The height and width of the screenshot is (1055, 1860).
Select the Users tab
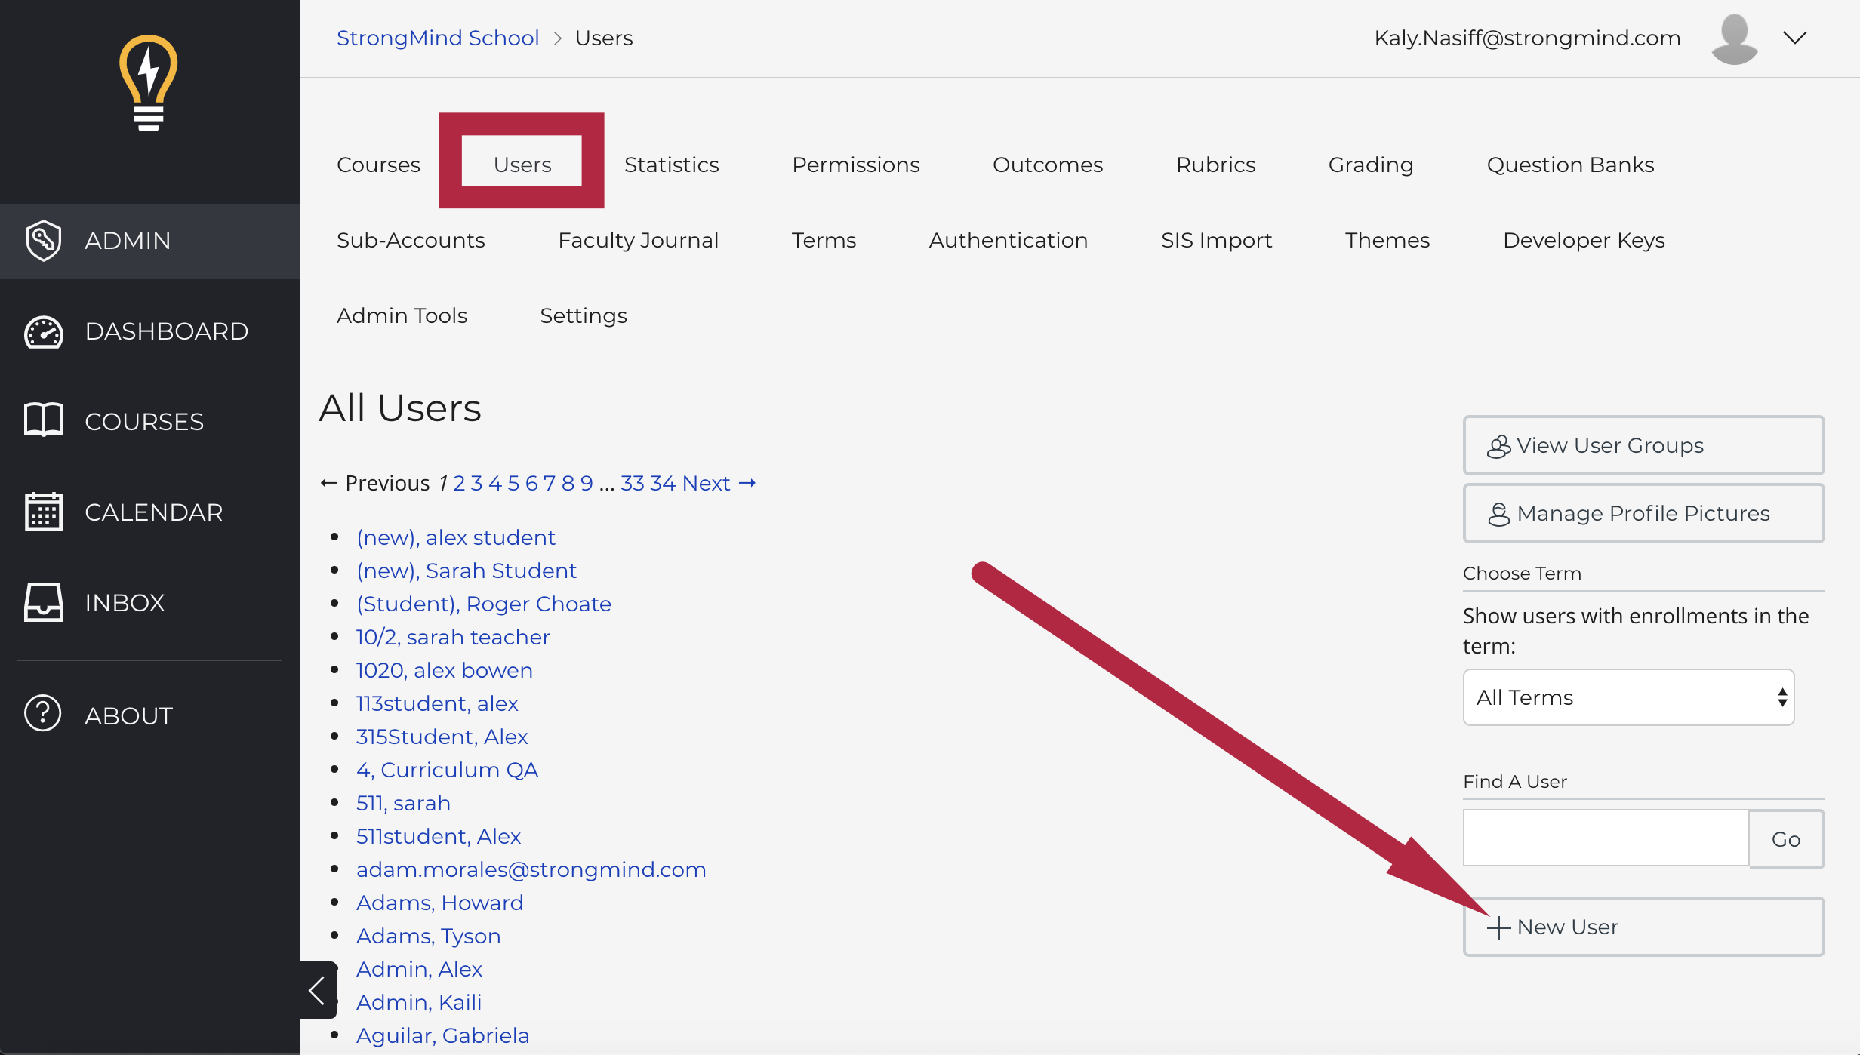(522, 165)
